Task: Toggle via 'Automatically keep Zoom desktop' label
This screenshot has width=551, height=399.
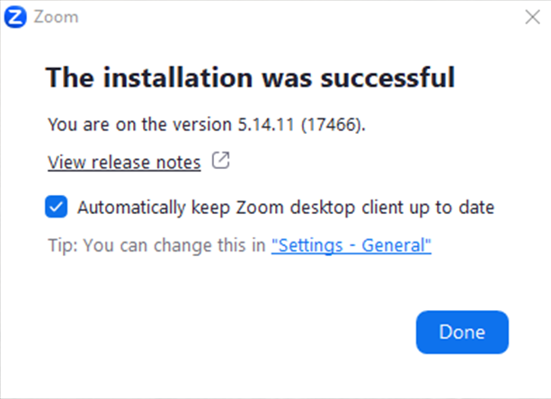Action: [x=286, y=208]
